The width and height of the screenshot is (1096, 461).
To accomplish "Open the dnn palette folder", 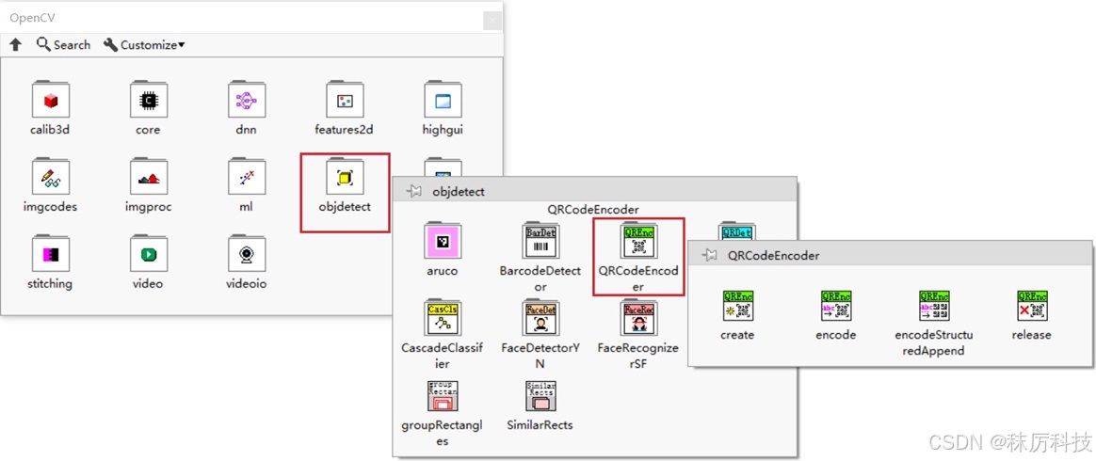I will tap(246, 101).
